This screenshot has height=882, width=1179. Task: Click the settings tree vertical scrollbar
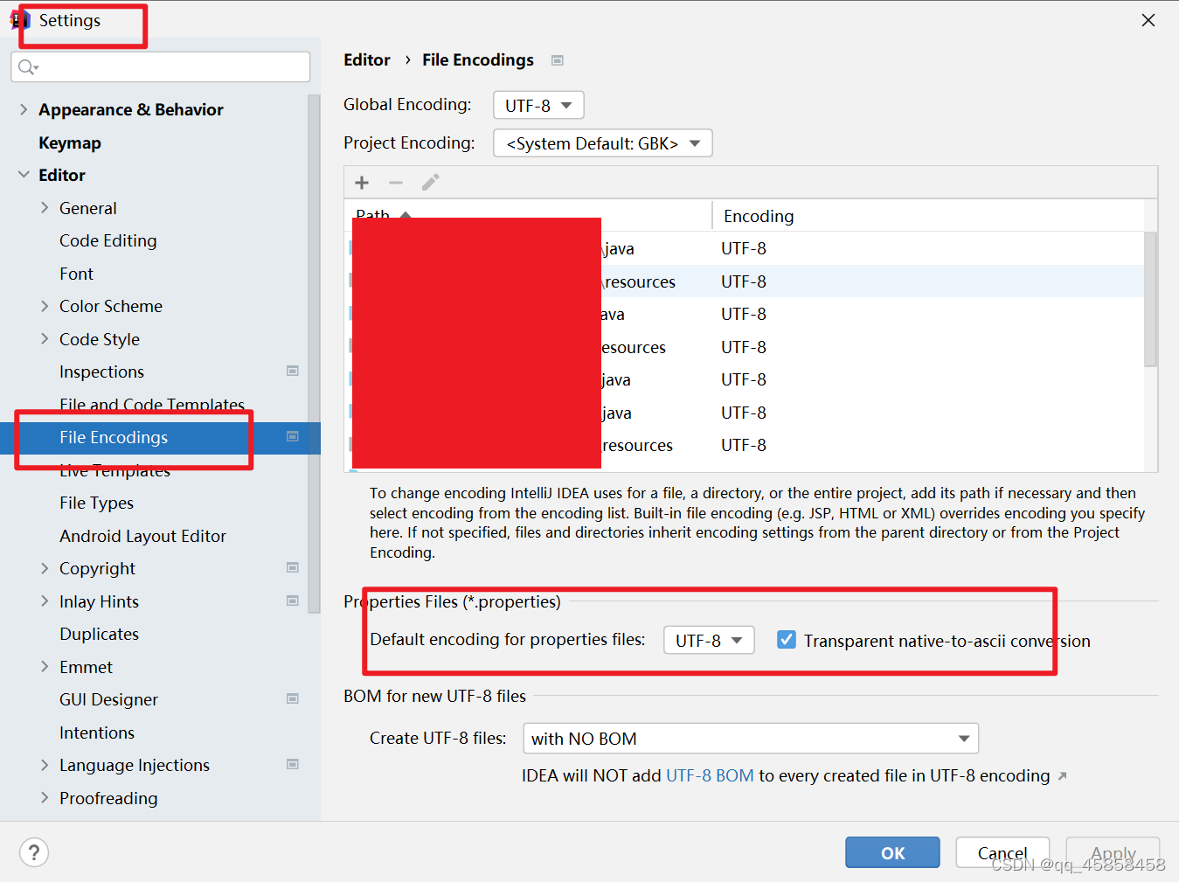[x=314, y=354]
